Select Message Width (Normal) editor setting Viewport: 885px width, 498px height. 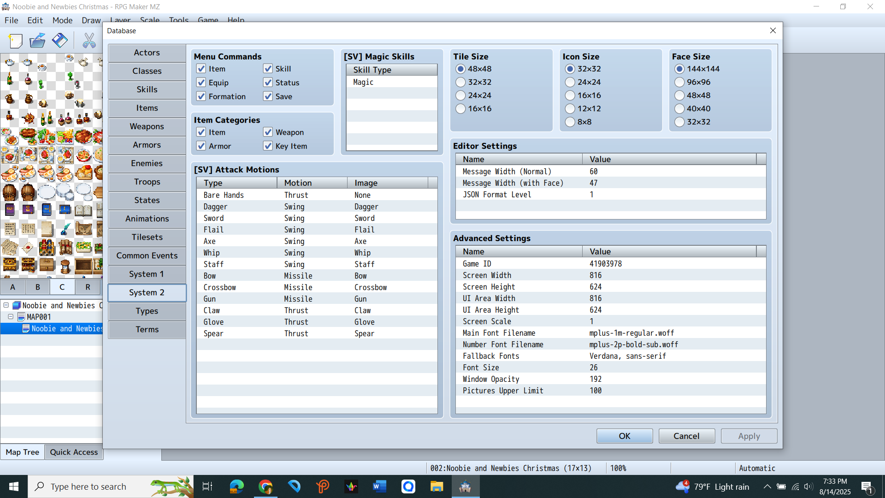pyautogui.click(x=611, y=172)
